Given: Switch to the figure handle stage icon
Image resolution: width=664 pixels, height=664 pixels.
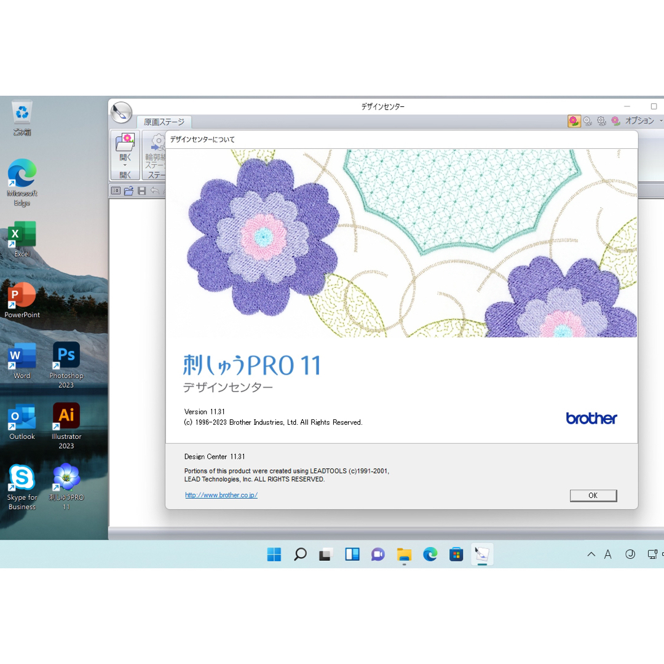Looking at the screenshot, I should (602, 121).
